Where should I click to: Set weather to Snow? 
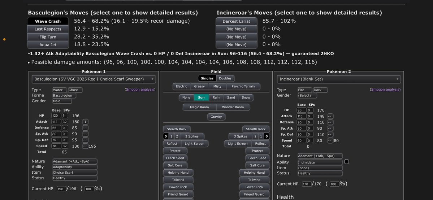pyautogui.click(x=246, y=97)
